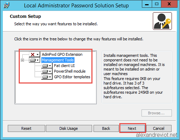This screenshot has height=140, width=180.
Task: Click the Reset button
Action: tap(26, 128)
